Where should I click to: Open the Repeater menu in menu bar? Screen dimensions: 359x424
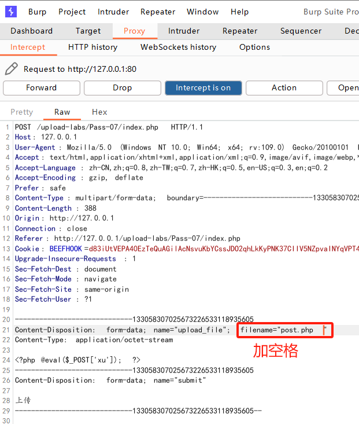158,12
